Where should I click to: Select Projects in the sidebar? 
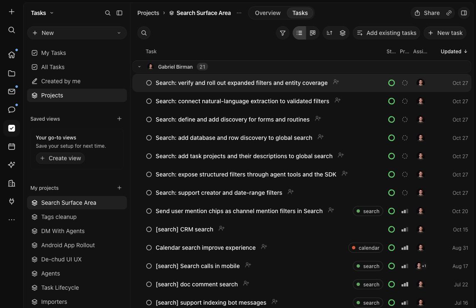click(77, 95)
